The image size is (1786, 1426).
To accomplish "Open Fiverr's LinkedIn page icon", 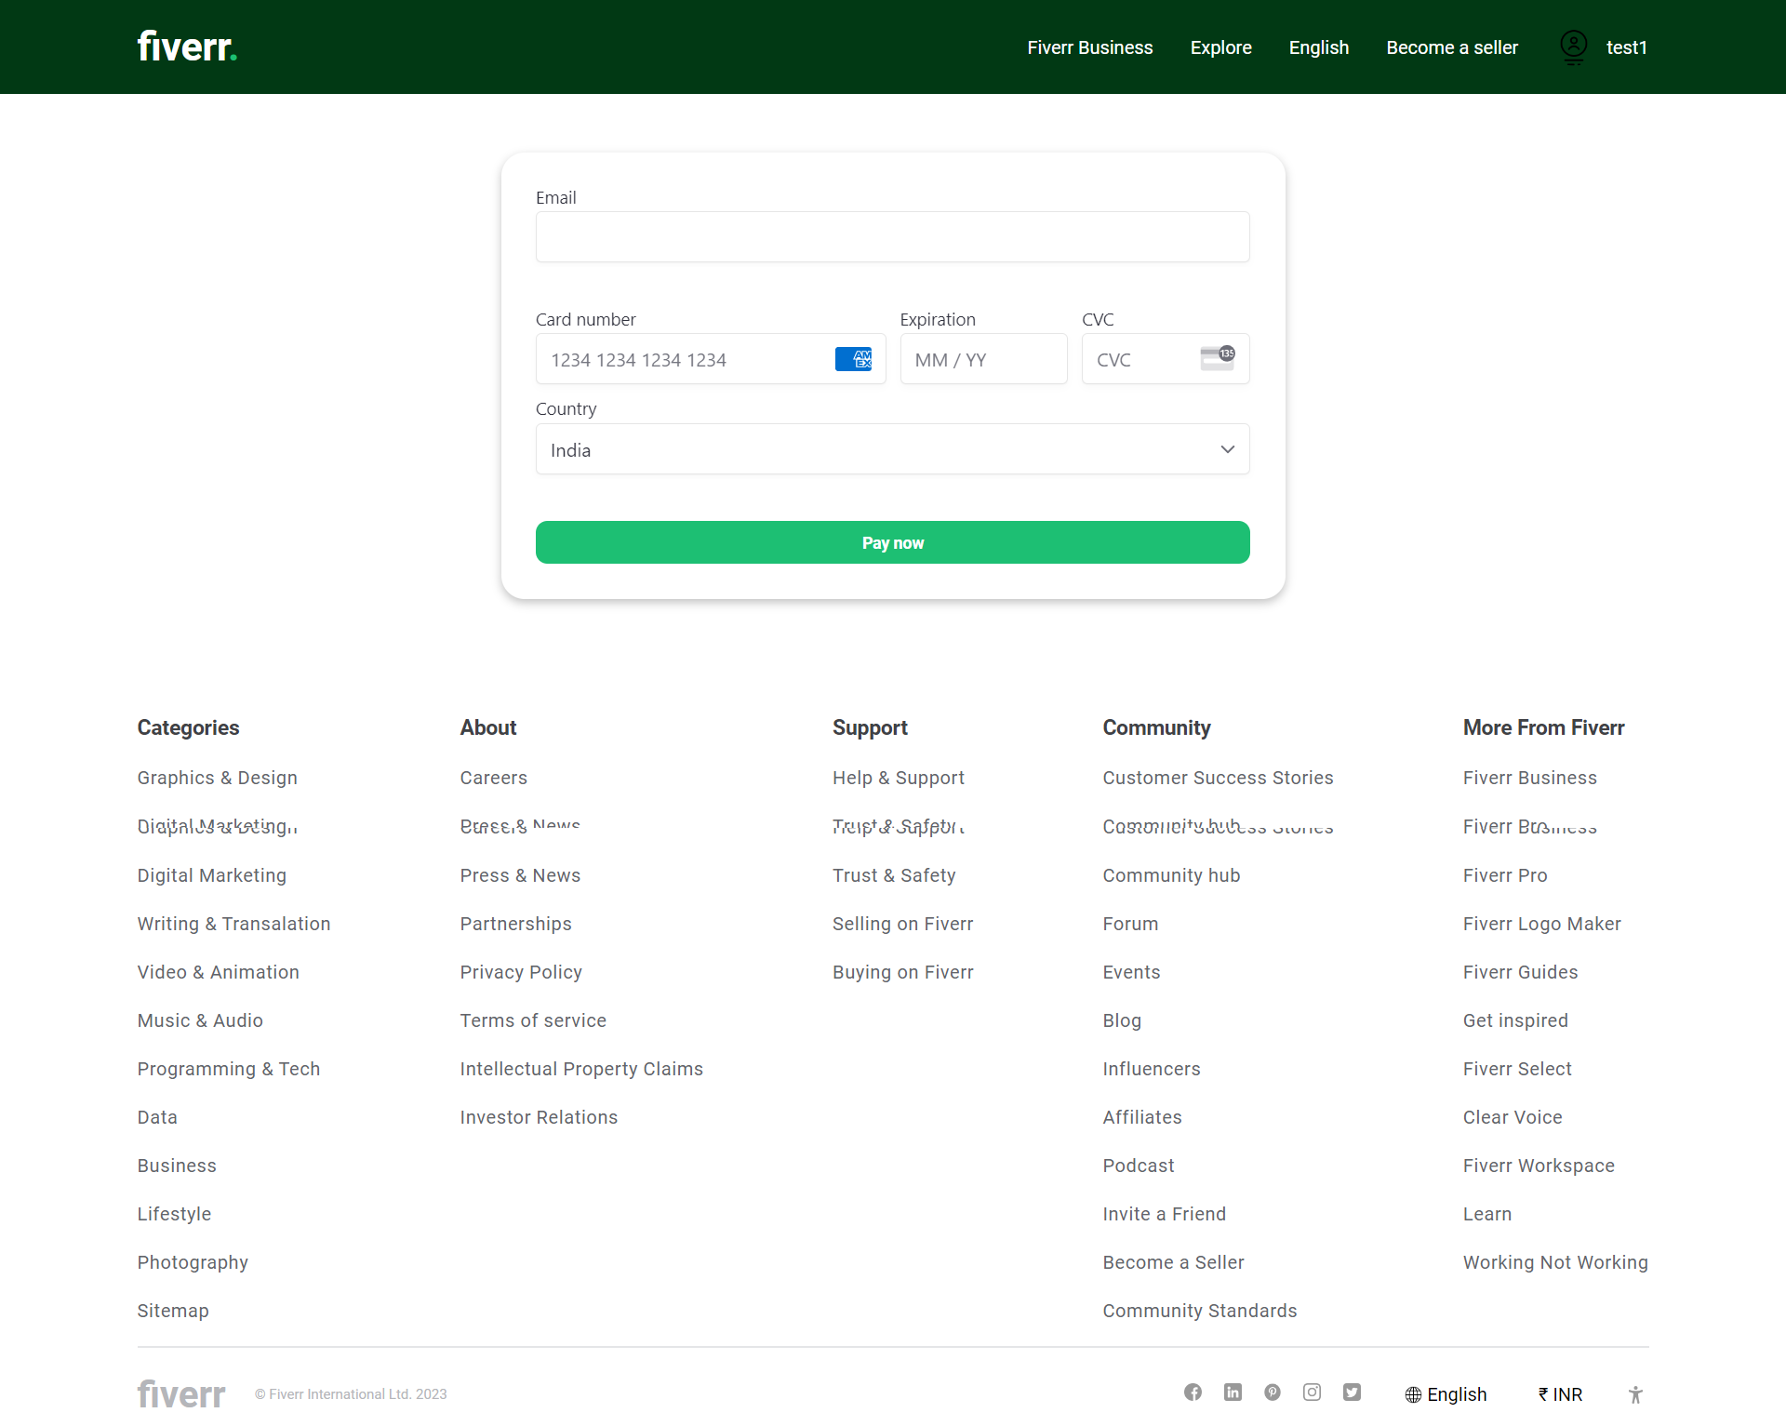I will point(1233,1393).
